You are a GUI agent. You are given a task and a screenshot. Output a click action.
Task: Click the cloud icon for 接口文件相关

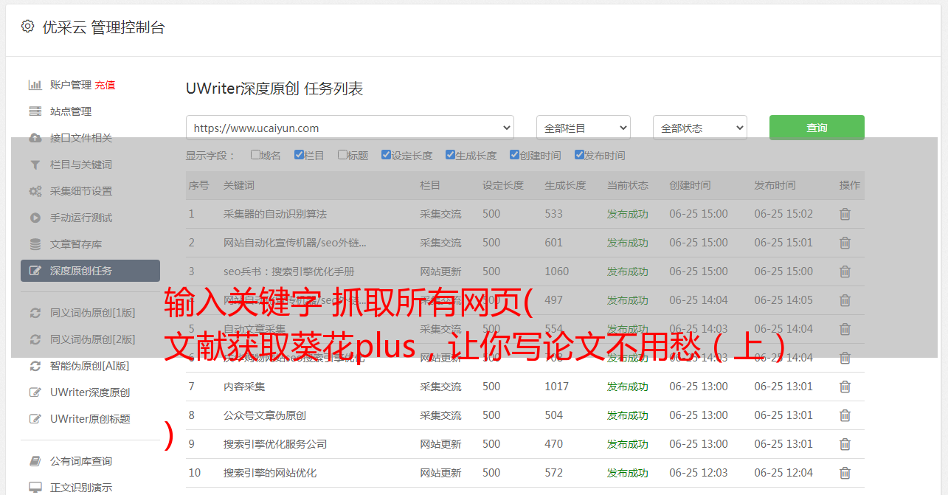35,138
